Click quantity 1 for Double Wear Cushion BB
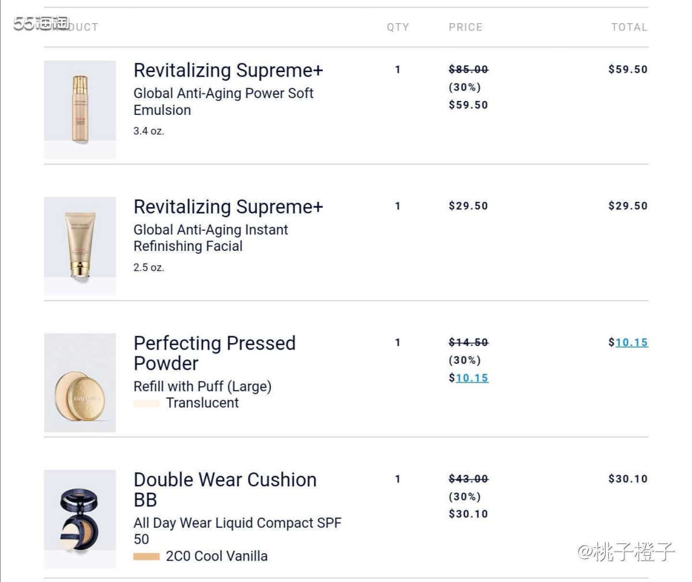692x582 pixels. (x=398, y=479)
